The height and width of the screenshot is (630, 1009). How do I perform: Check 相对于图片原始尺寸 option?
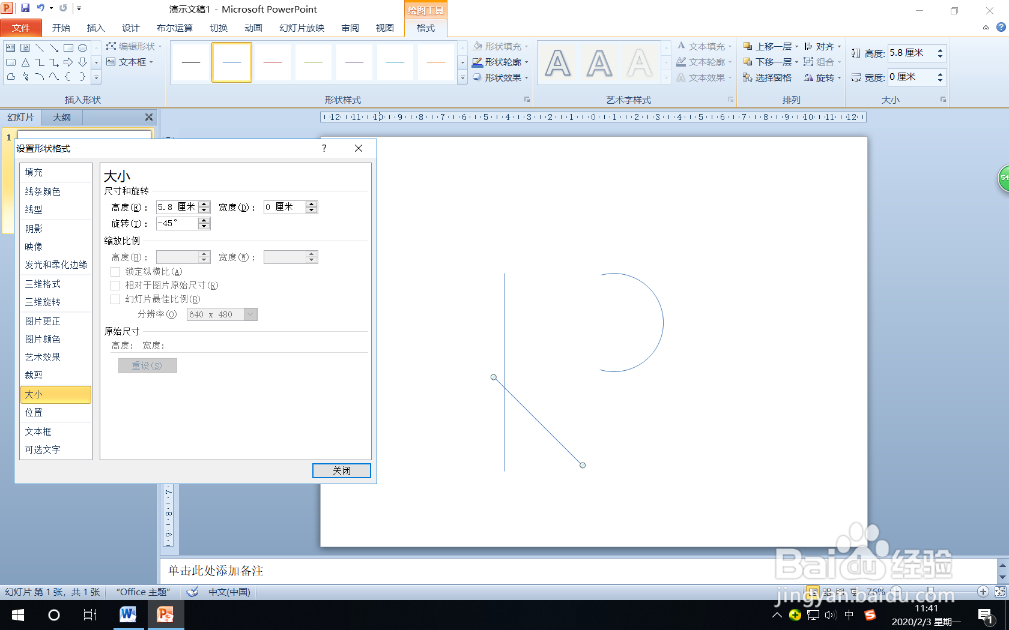pos(115,285)
